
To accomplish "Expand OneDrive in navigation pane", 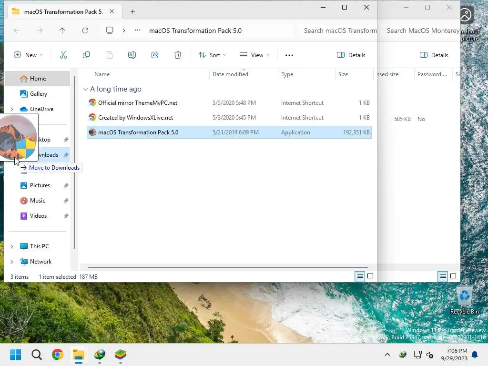I will tap(12, 109).
